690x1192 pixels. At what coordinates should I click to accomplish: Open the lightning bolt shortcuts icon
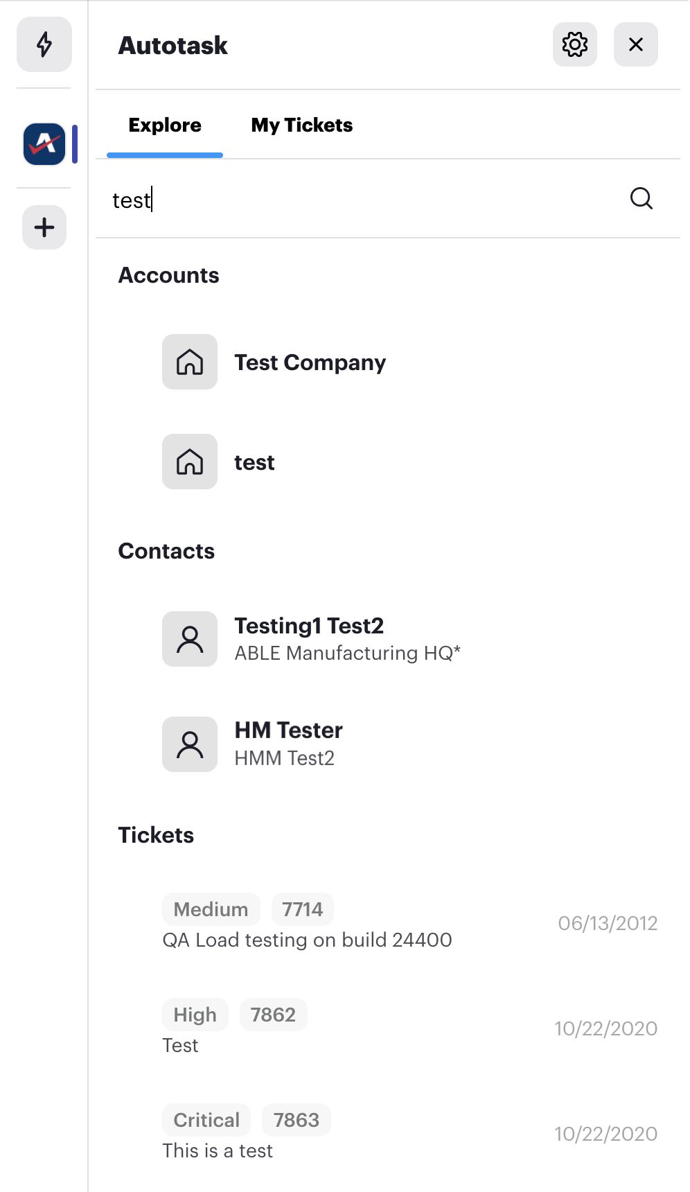pyautogui.click(x=44, y=44)
